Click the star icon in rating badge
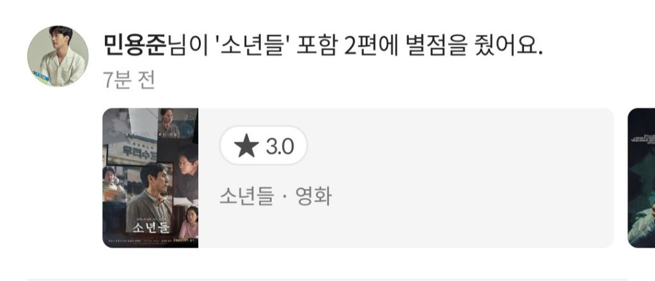The height and width of the screenshot is (281, 655). tap(246, 146)
